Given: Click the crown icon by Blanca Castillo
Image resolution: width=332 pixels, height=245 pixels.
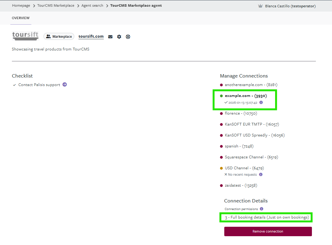Looking at the screenshot, I should (260, 6).
